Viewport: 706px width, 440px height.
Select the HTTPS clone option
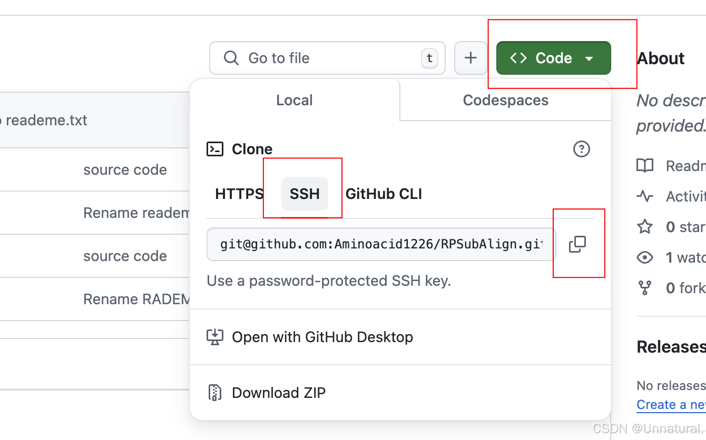[x=239, y=194]
